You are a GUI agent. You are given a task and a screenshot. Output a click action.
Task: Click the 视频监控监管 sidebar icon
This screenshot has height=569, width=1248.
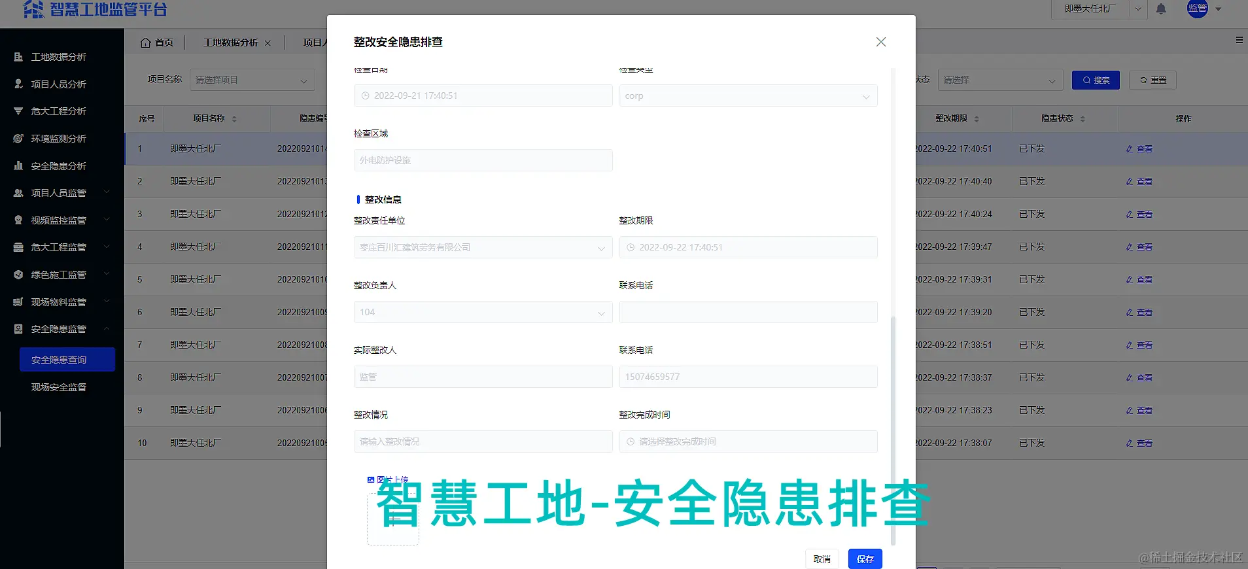[x=18, y=220]
